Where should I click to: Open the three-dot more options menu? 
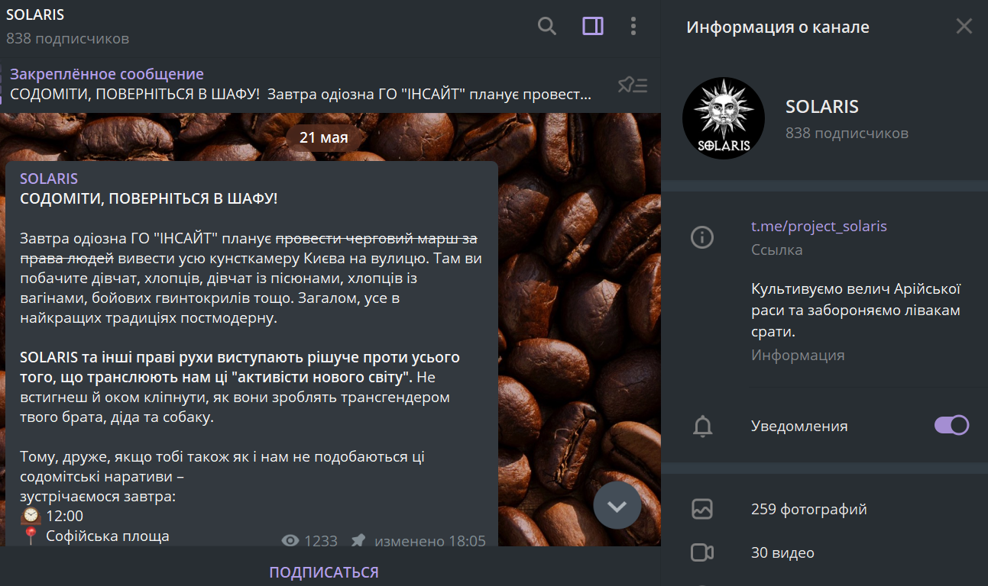pos(633,27)
